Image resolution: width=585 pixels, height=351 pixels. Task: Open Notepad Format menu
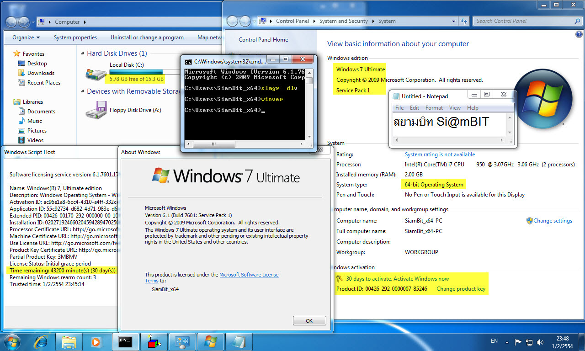434,108
